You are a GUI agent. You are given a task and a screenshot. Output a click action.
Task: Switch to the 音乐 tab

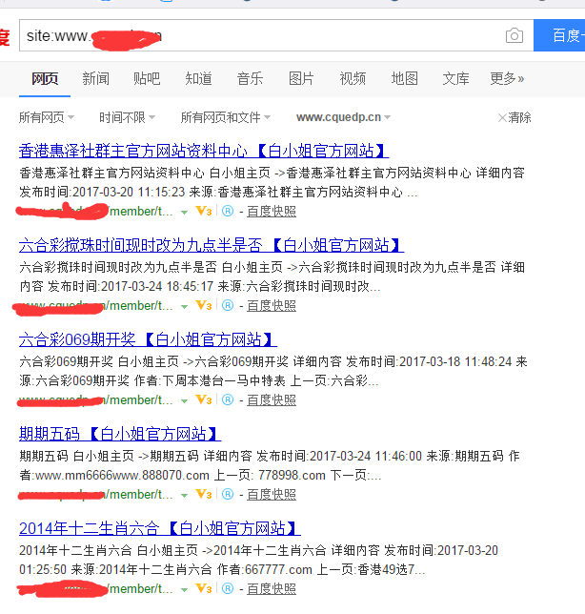click(250, 79)
